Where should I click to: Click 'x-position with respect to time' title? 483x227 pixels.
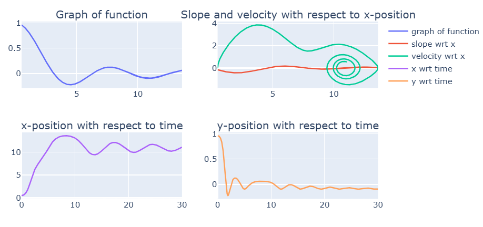point(102,126)
